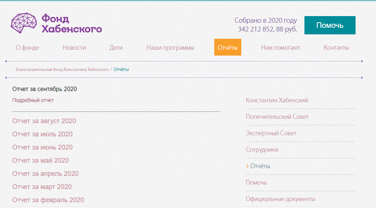The width and height of the screenshot is (376, 208).
Task: Expand Отчет за август 2020
Action: [x=44, y=121]
